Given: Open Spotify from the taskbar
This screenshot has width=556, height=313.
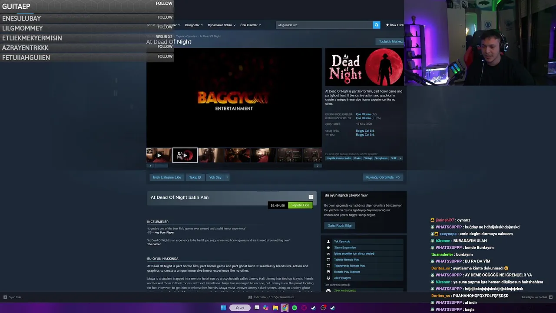Looking at the screenshot, I should [x=295, y=308].
